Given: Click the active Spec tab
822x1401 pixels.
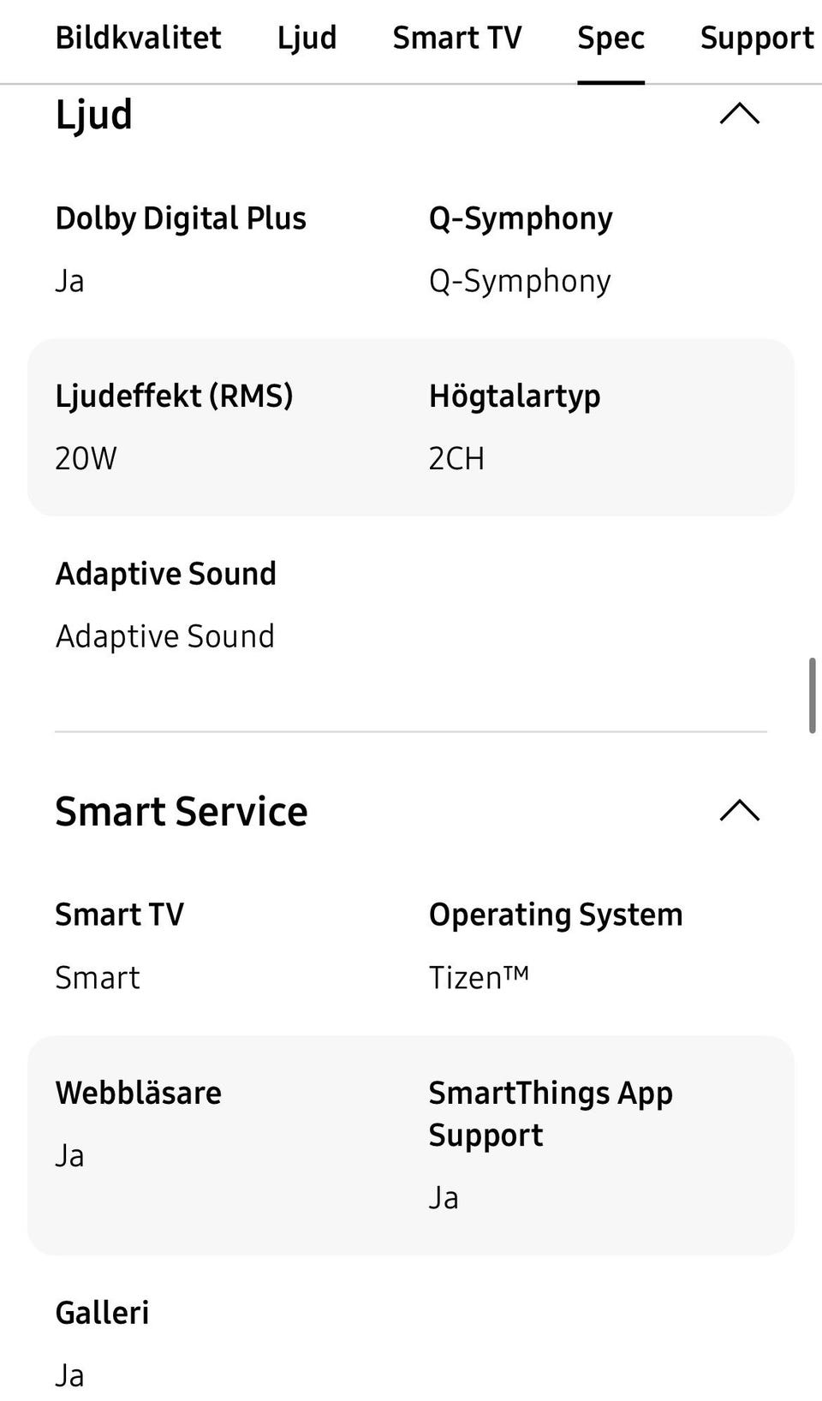Looking at the screenshot, I should tap(611, 38).
